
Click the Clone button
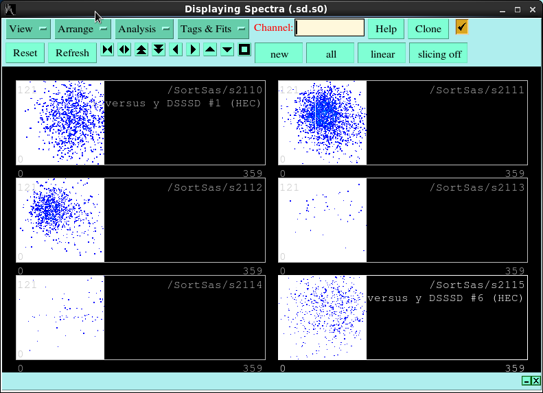428,29
